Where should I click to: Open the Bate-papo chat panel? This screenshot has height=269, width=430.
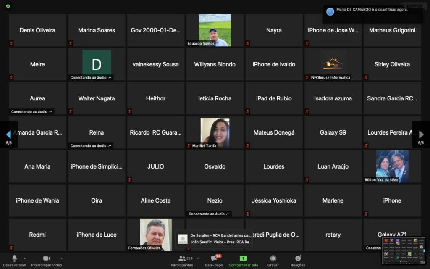coord(214,258)
